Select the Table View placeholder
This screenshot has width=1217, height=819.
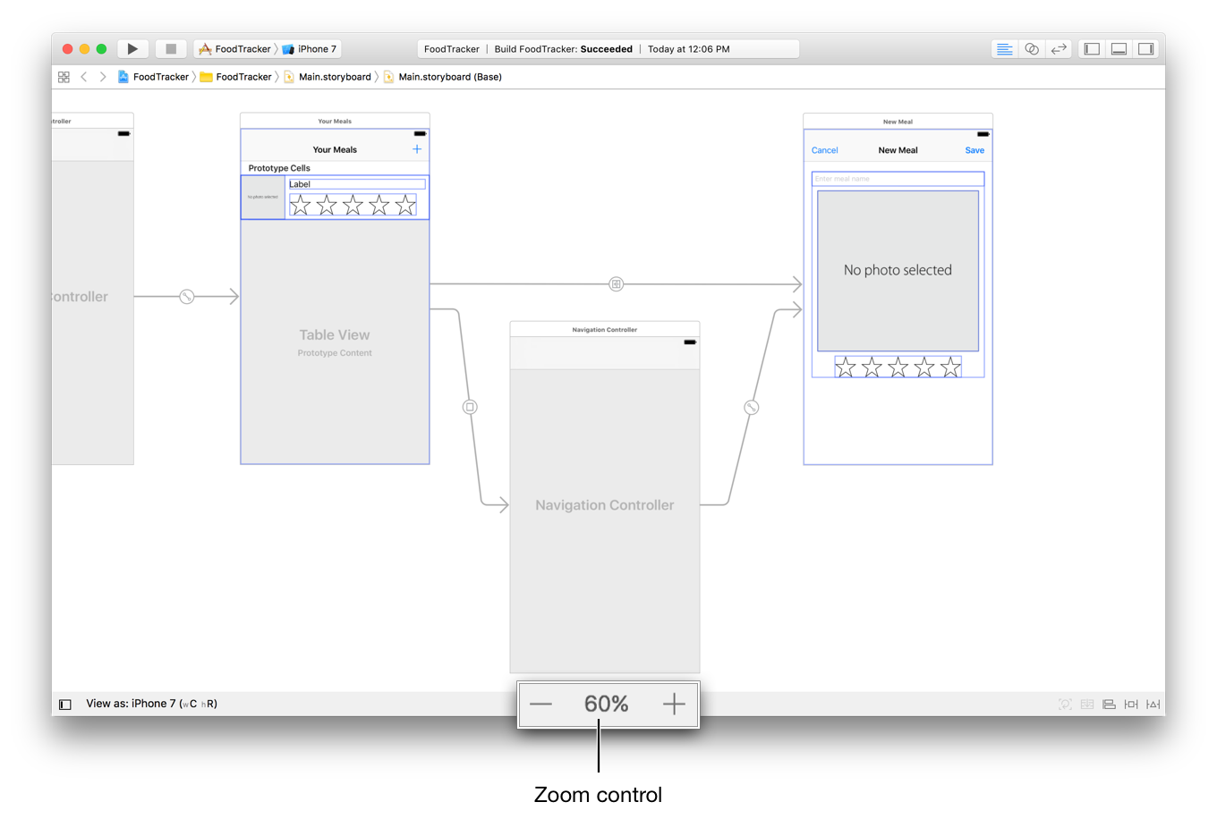335,342
